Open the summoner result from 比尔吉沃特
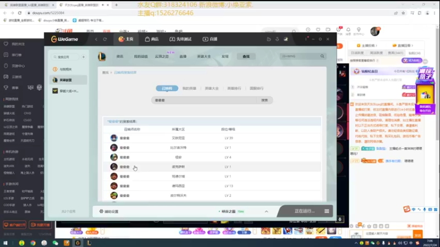Screen dimensions: 440x247 pyautogui.click(x=212, y=148)
